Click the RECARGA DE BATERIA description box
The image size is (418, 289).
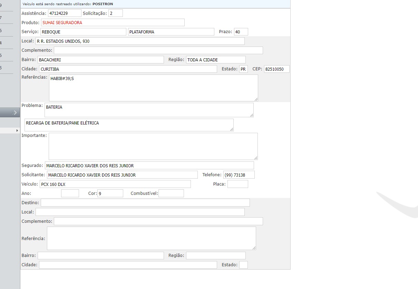point(129,125)
